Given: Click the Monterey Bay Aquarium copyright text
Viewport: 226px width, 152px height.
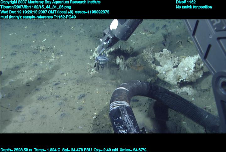Looking at the screenshot, I should click(50, 2).
